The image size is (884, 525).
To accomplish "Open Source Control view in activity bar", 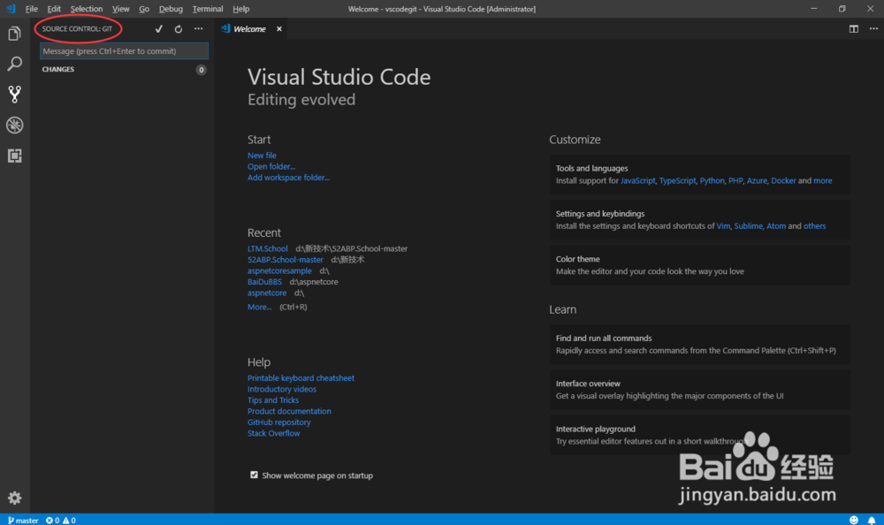I will point(15,95).
